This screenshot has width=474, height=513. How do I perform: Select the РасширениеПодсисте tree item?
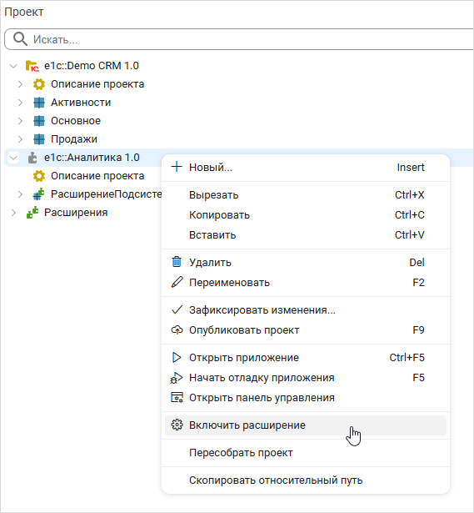[x=106, y=194]
